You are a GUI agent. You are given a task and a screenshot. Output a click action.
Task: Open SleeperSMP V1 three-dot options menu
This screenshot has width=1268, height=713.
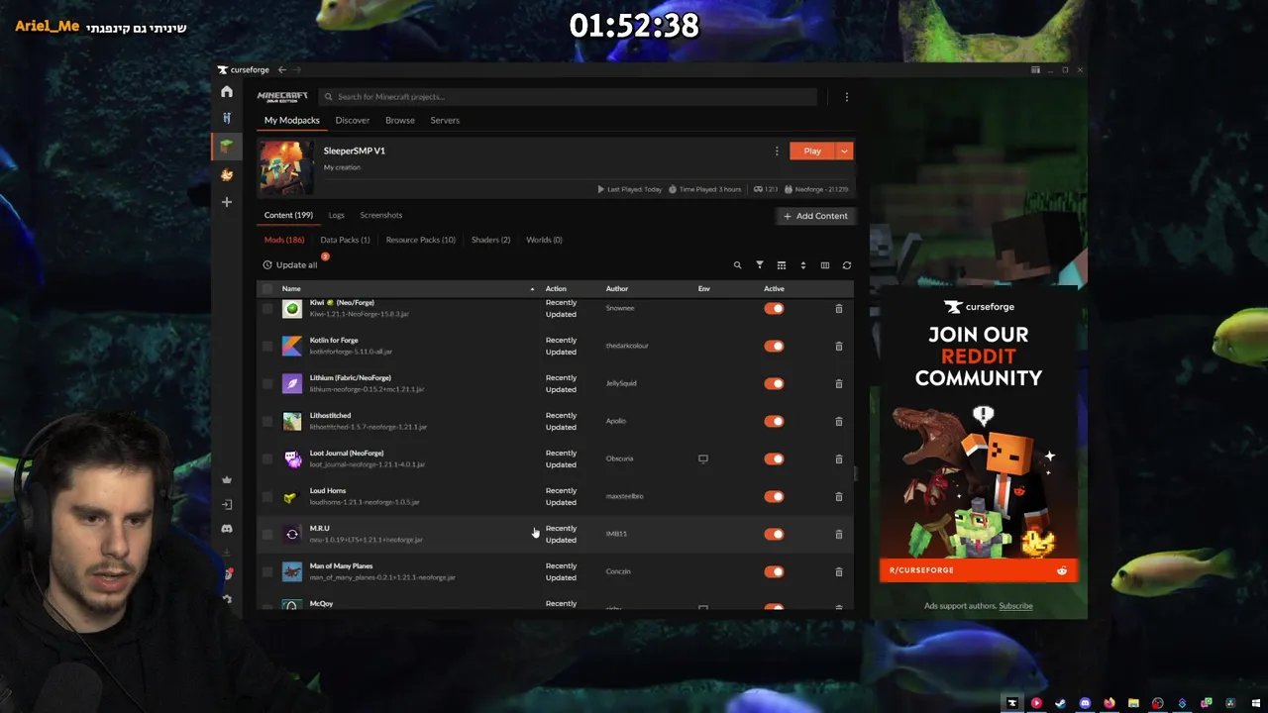pyautogui.click(x=777, y=151)
